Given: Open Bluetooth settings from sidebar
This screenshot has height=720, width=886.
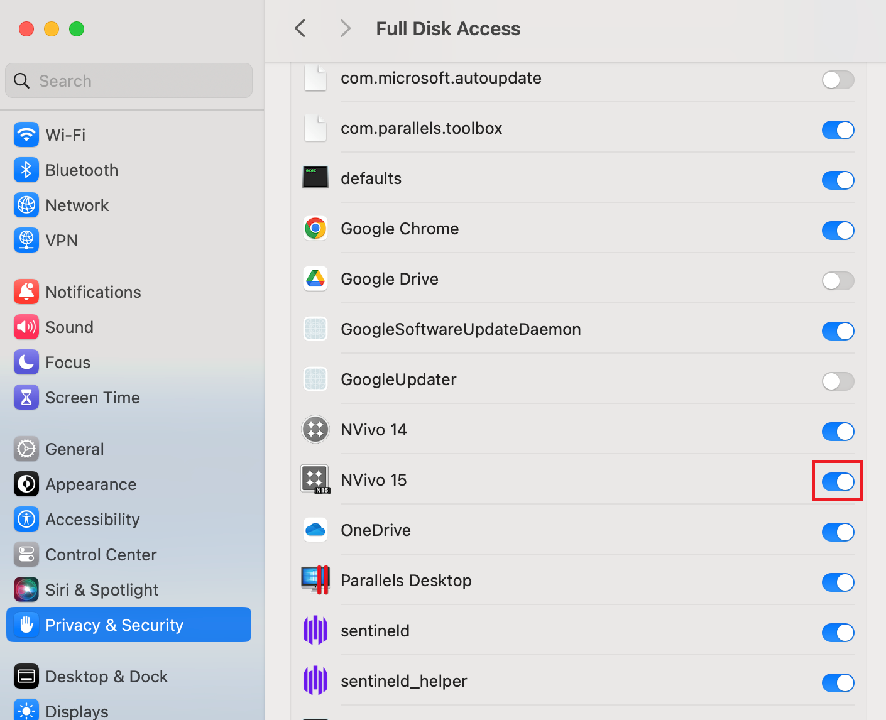Looking at the screenshot, I should tap(82, 170).
